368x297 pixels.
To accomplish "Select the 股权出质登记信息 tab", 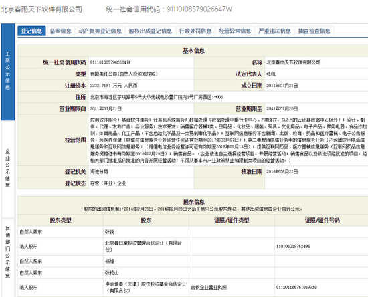I will [x=151, y=31].
